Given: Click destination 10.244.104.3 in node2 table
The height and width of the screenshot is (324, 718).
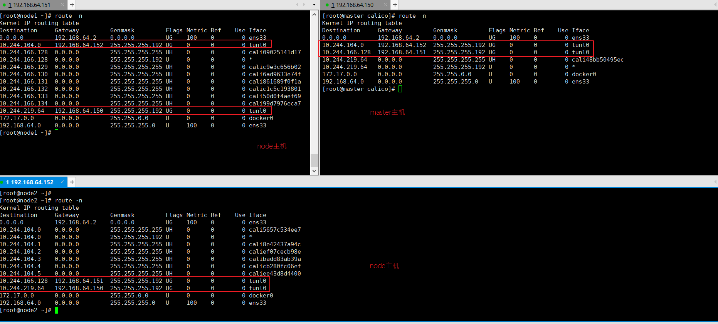Looking at the screenshot, I should 20,259.
